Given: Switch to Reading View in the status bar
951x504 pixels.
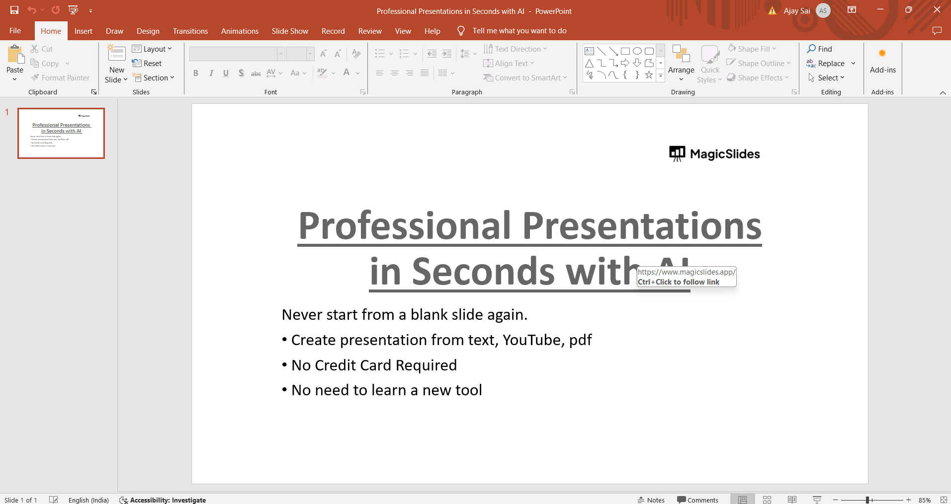Looking at the screenshot, I should tap(792, 500).
